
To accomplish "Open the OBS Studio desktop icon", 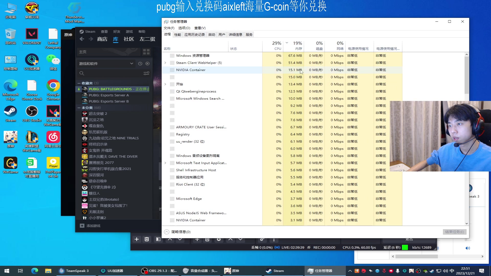I will click(32, 114).
